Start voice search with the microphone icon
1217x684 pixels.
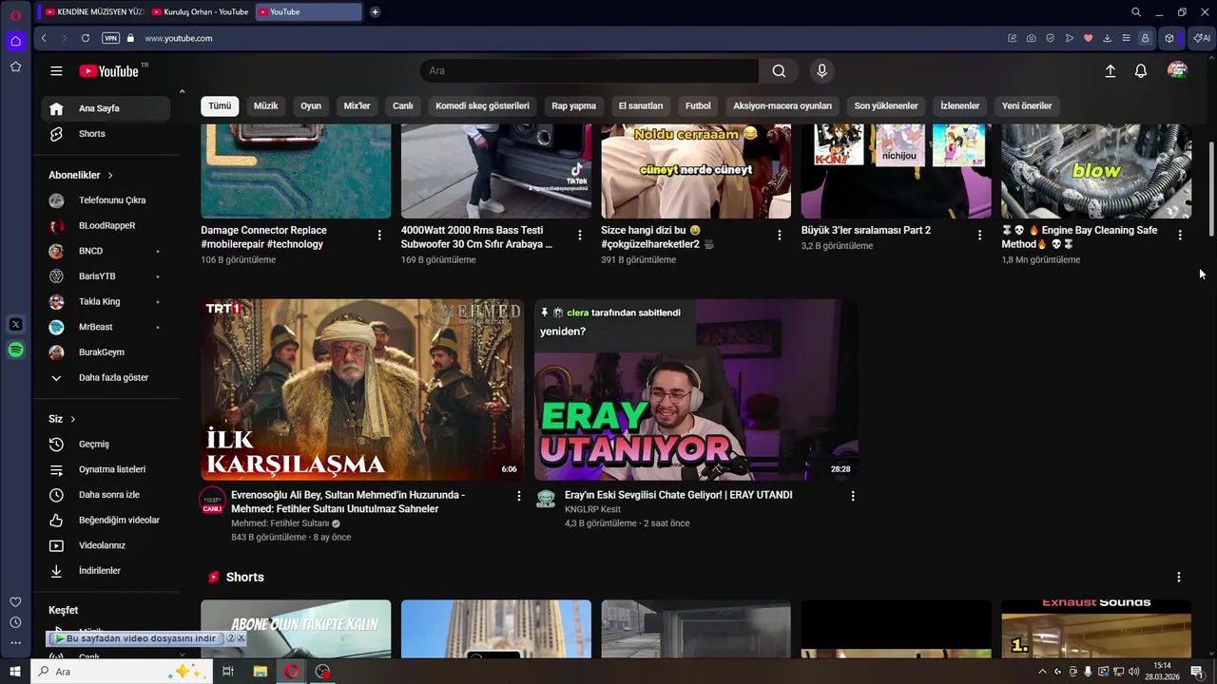822,71
